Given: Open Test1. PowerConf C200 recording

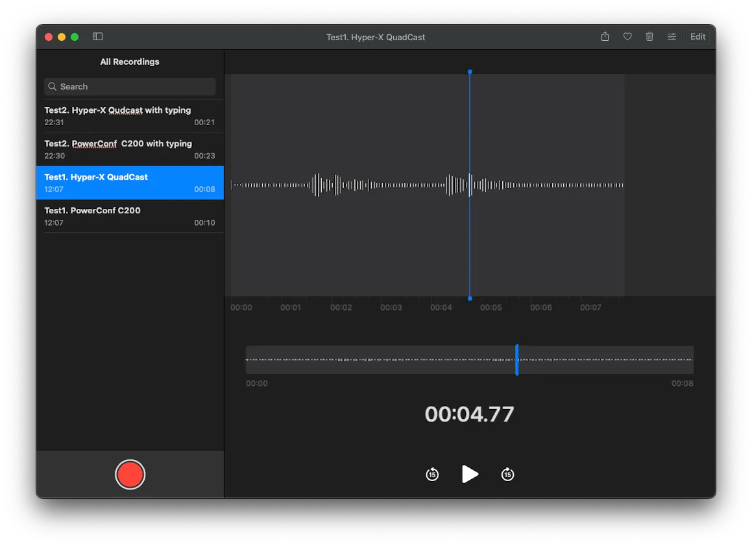Looking at the screenshot, I should point(130,216).
